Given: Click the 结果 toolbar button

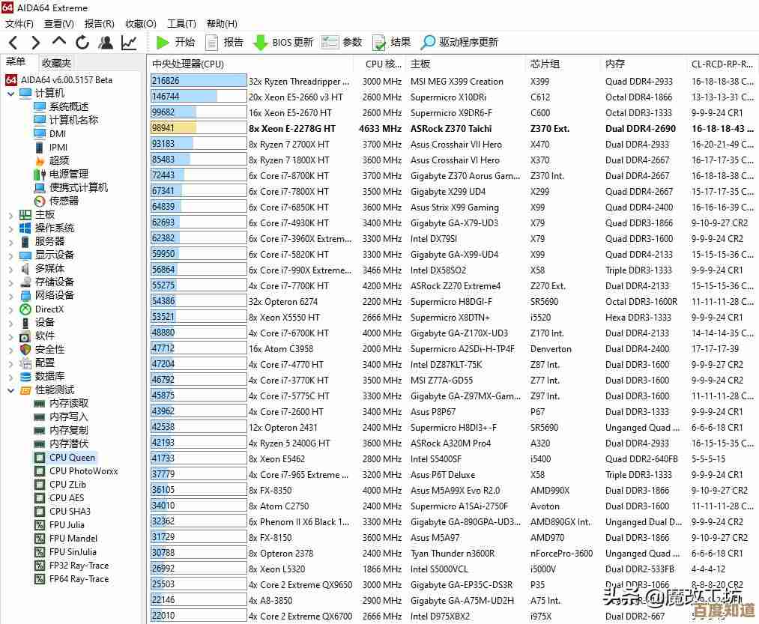Looking at the screenshot, I should (x=391, y=43).
